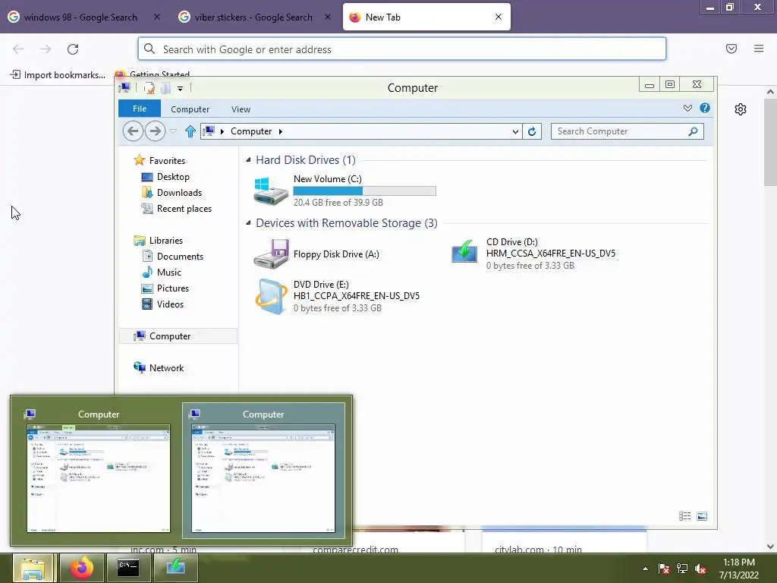Refresh the Computer address bar
Image resolution: width=777 pixels, height=583 pixels.
(532, 131)
